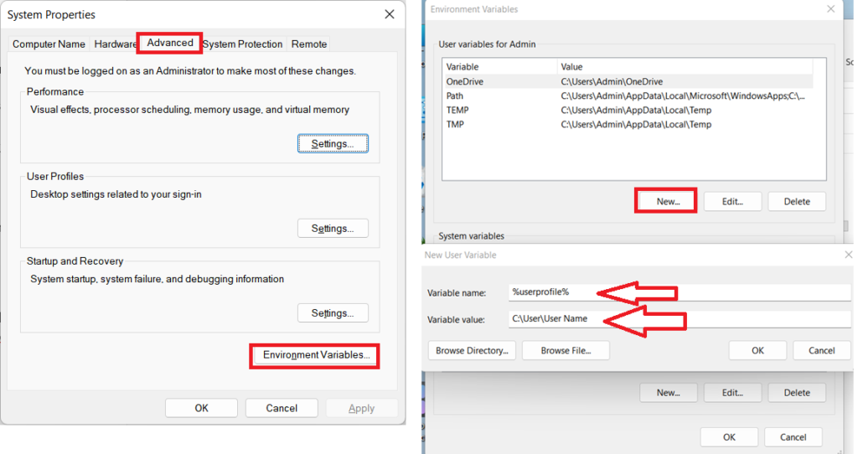Screen dimensions: 858x454
Task: Confirm New User Variable with OK
Action: (x=757, y=351)
